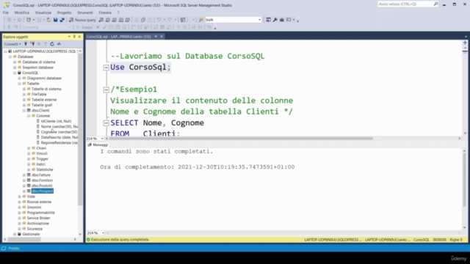Toggle auto-hide pin of Esplora oggetti panel

point(74,37)
